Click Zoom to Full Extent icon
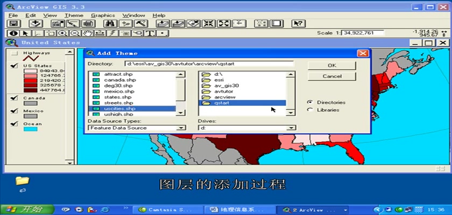The height and width of the screenshot is (215, 452). point(163,24)
